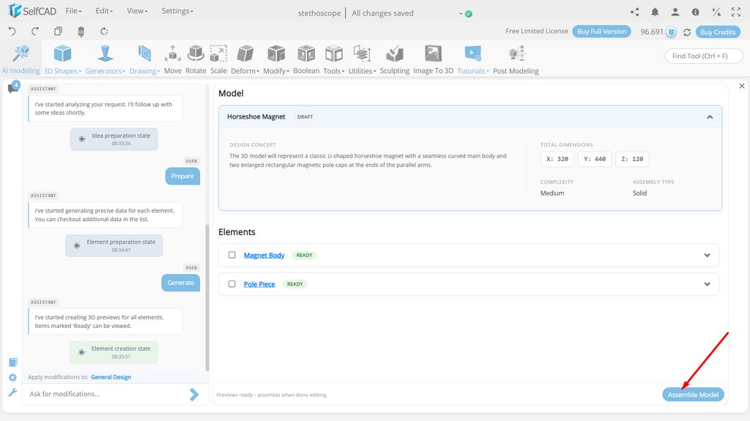Click the undo arrow icon

[12, 31]
